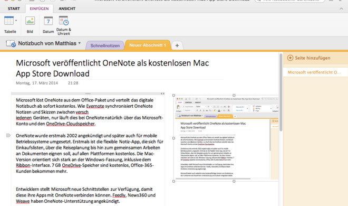
Task: Open the ANSICHT ribbon tab
Action: point(67,8)
